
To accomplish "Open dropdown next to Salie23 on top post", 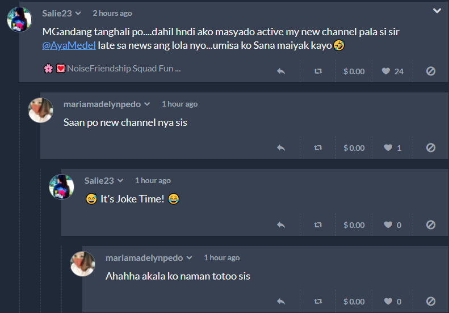I will 78,14.
